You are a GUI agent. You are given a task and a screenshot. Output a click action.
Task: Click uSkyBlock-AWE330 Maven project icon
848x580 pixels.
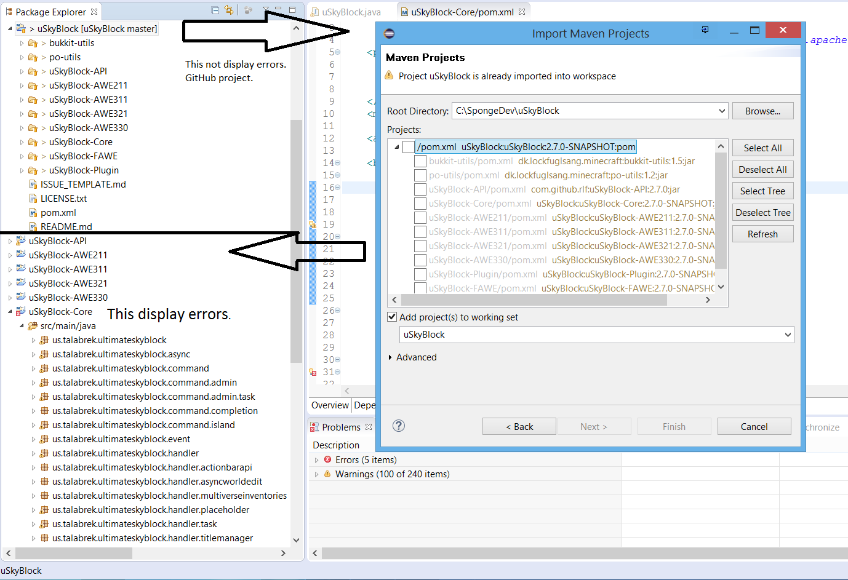pyautogui.click(x=21, y=298)
